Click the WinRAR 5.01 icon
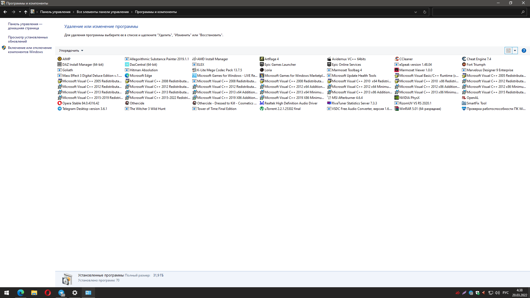 click(x=396, y=109)
